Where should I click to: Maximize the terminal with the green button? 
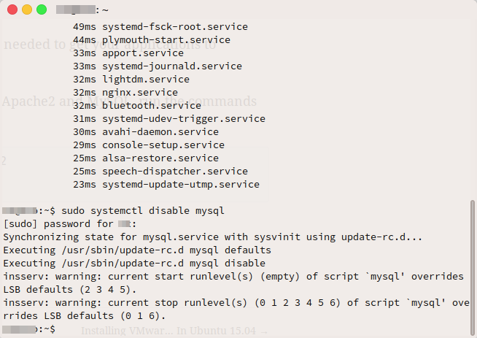click(x=42, y=9)
